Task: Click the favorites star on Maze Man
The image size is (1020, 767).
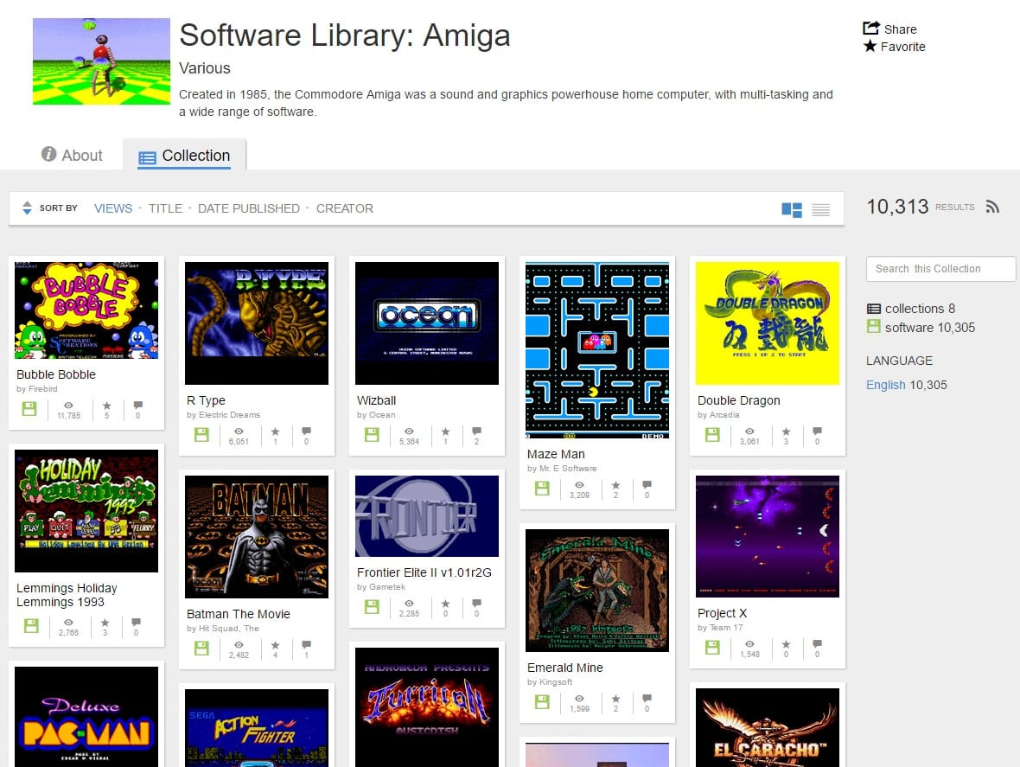Action: tap(615, 484)
